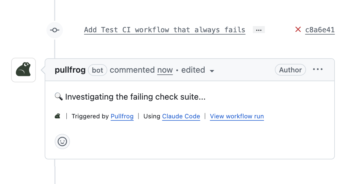
Task: Click the now timestamp link
Action: click(165, 70)
